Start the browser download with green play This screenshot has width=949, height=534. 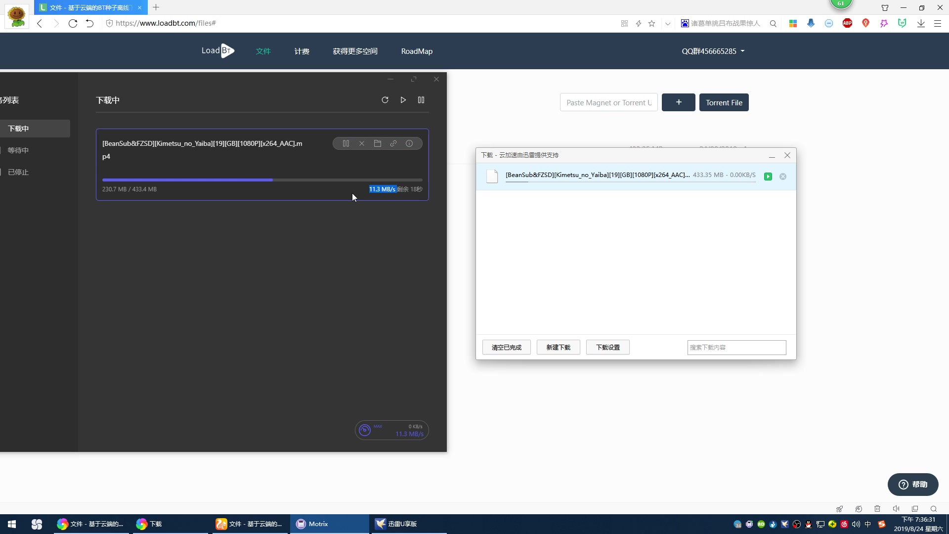coord(768,177)
